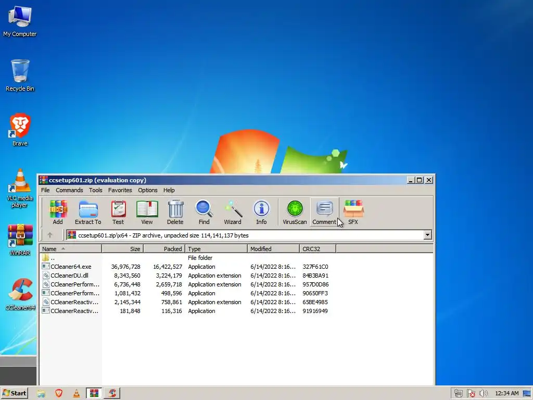The height and width of the screenshot is (400, 533).
Task: Open Windows Explorer from the taskbar
Action: tap(41, 393)
